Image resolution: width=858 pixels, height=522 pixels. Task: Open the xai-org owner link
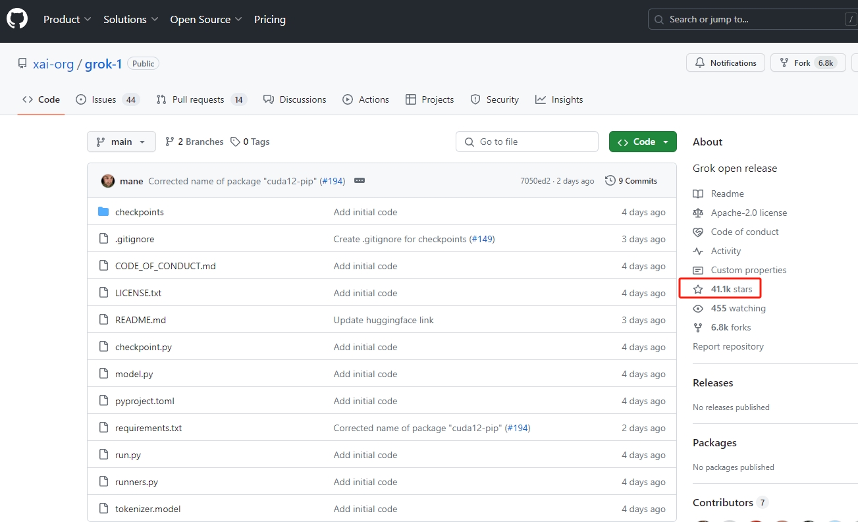pos(53,64)
